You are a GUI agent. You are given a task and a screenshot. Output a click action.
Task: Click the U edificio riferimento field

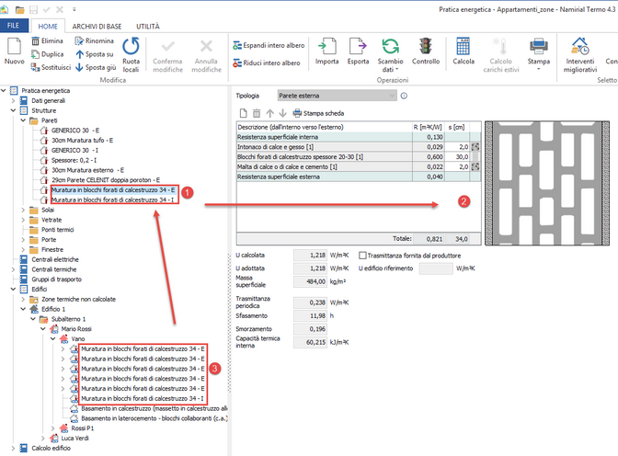click(x=436, y=268)
